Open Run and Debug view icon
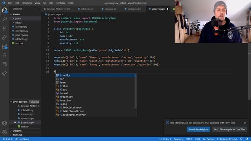 [x=4, y=37]
